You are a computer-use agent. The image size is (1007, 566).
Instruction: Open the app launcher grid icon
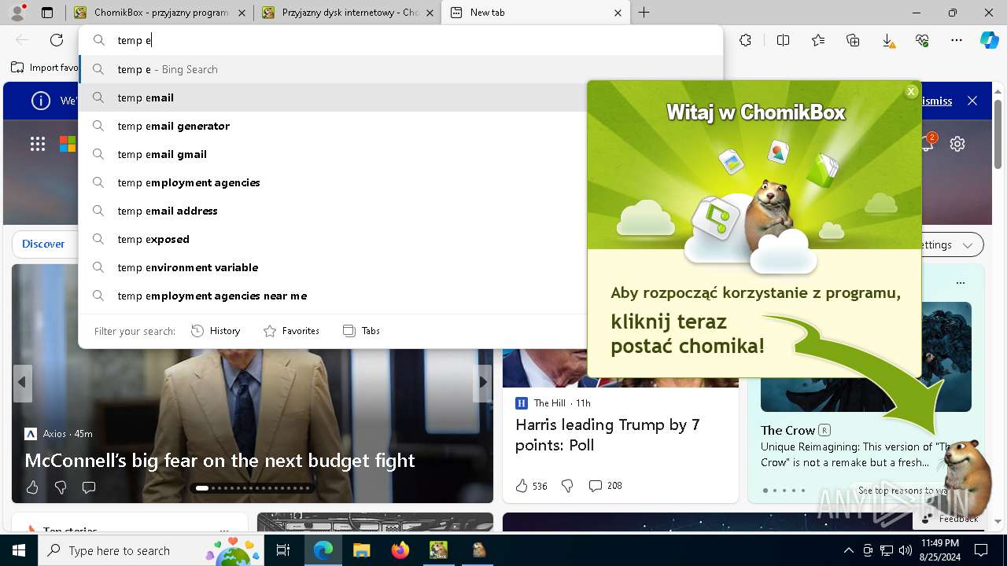[38, 144]
